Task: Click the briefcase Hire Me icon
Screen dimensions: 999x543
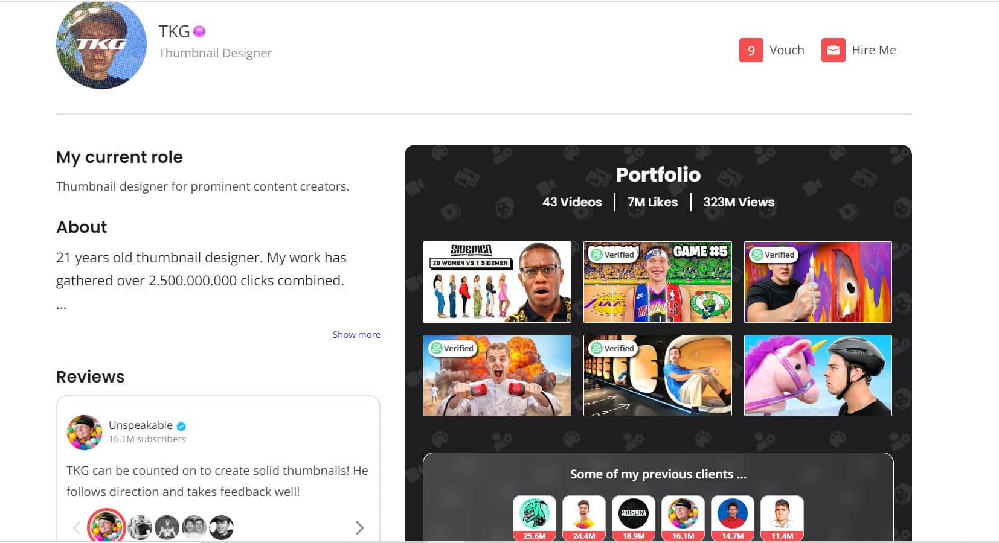Action: [x=833, y=50]
